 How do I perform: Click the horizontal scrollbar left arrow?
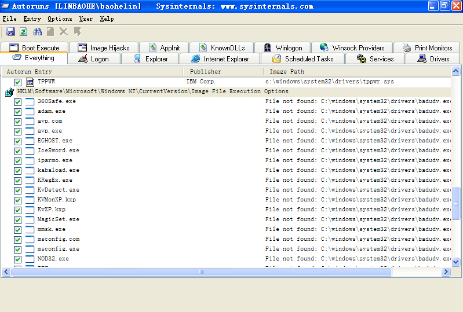coord(6,271)
